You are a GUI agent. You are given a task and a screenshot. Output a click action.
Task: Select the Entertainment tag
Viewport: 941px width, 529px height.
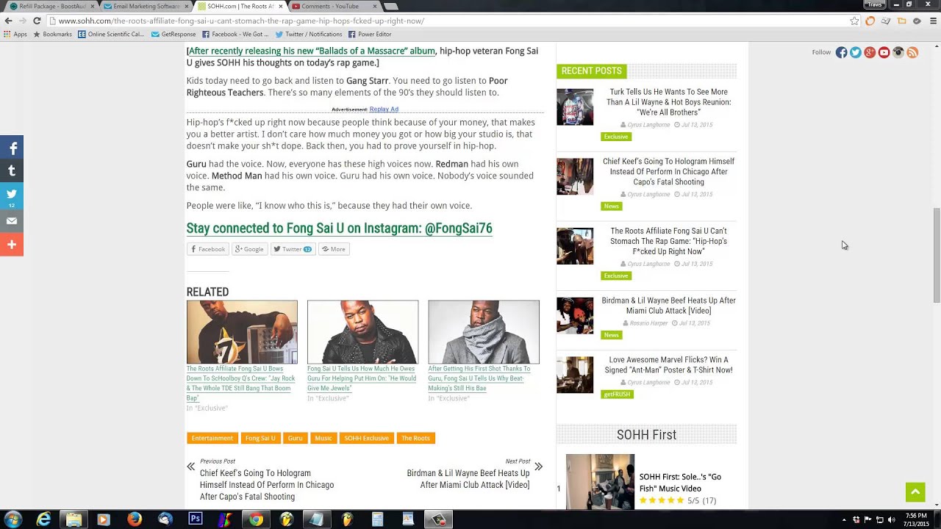coord(212,438)
